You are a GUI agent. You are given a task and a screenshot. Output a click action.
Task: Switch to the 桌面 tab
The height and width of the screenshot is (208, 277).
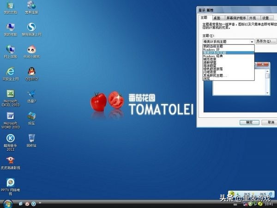tap(217, 17)
